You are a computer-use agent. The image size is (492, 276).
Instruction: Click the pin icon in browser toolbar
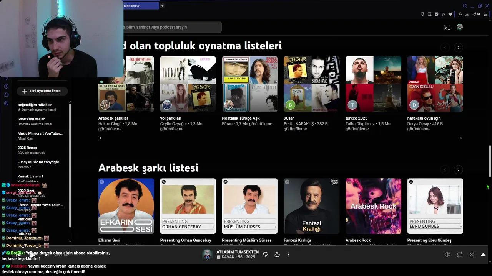422,14
